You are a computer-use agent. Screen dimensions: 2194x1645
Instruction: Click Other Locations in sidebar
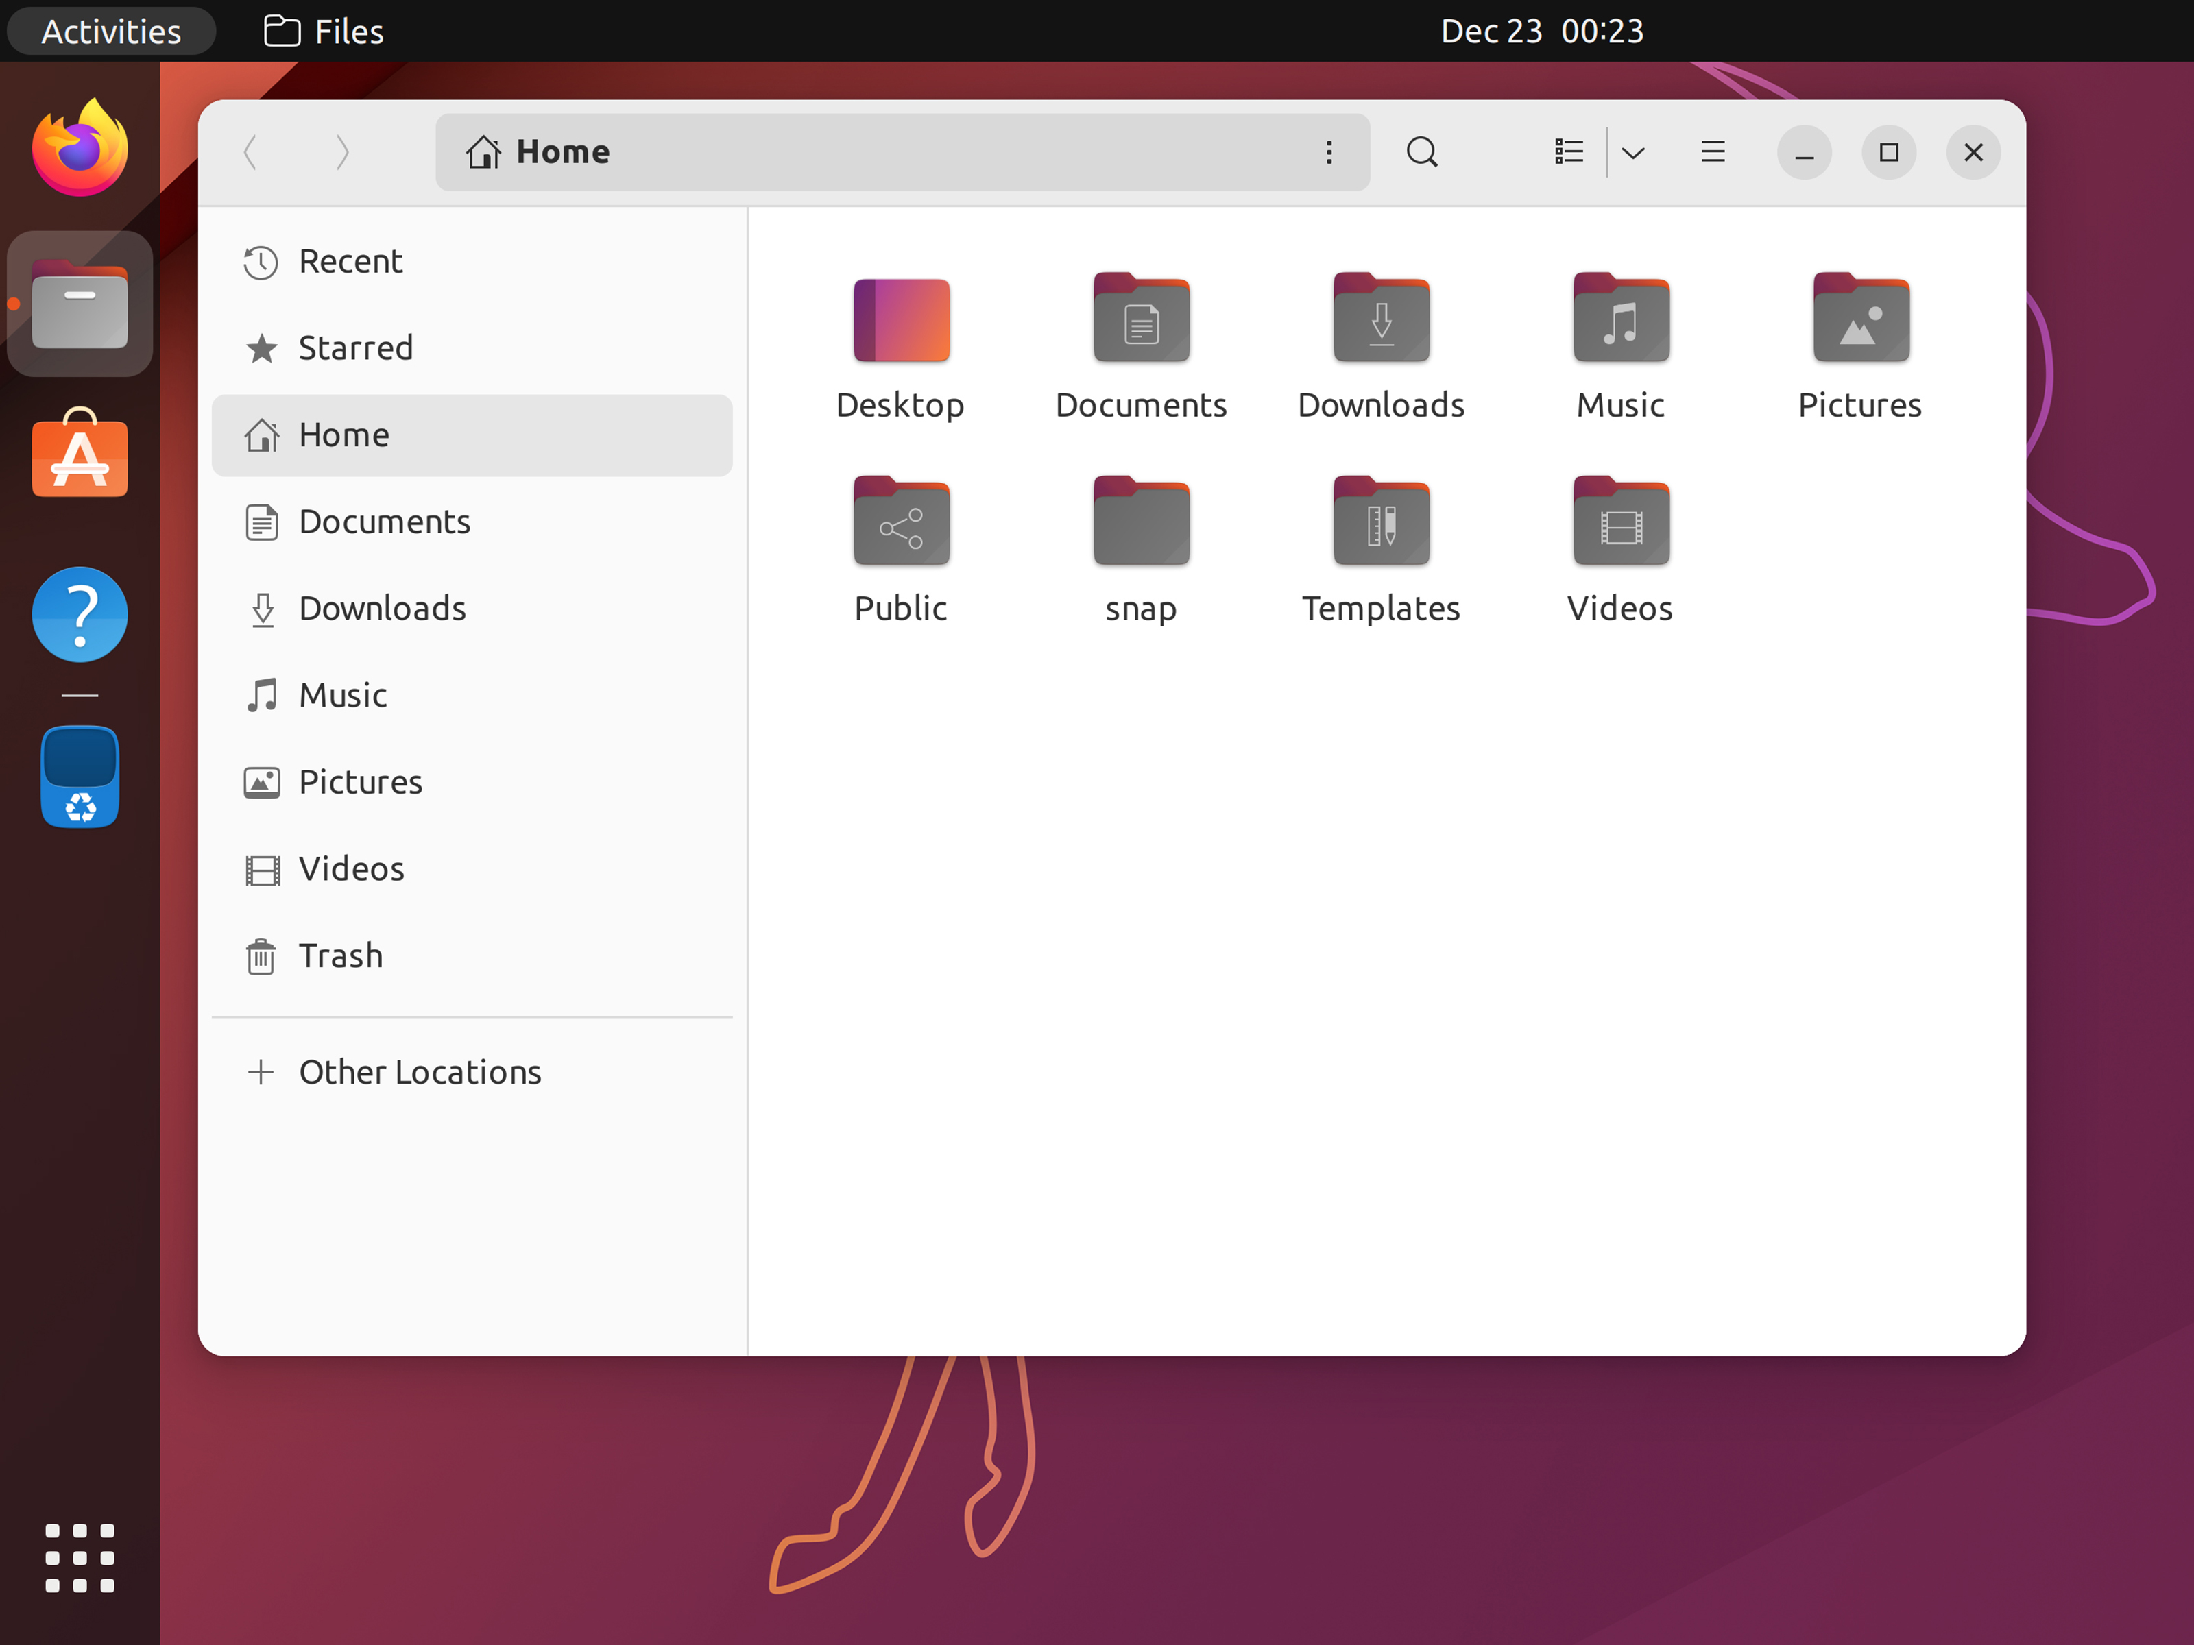pyautogui.click(x=420, y=1072)
